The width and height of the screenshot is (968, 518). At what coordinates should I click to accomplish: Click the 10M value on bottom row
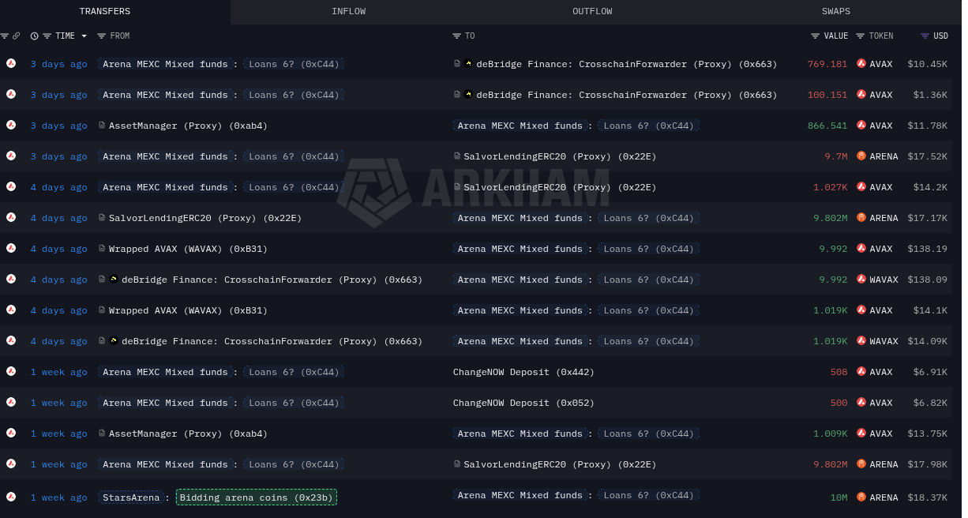(839, 497)
